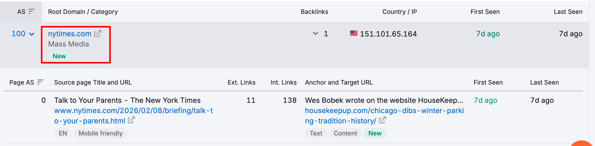This screenshot has width=595, height=146.
Task: Click the Content tag under anchor text
Action: tap(345, 133)
